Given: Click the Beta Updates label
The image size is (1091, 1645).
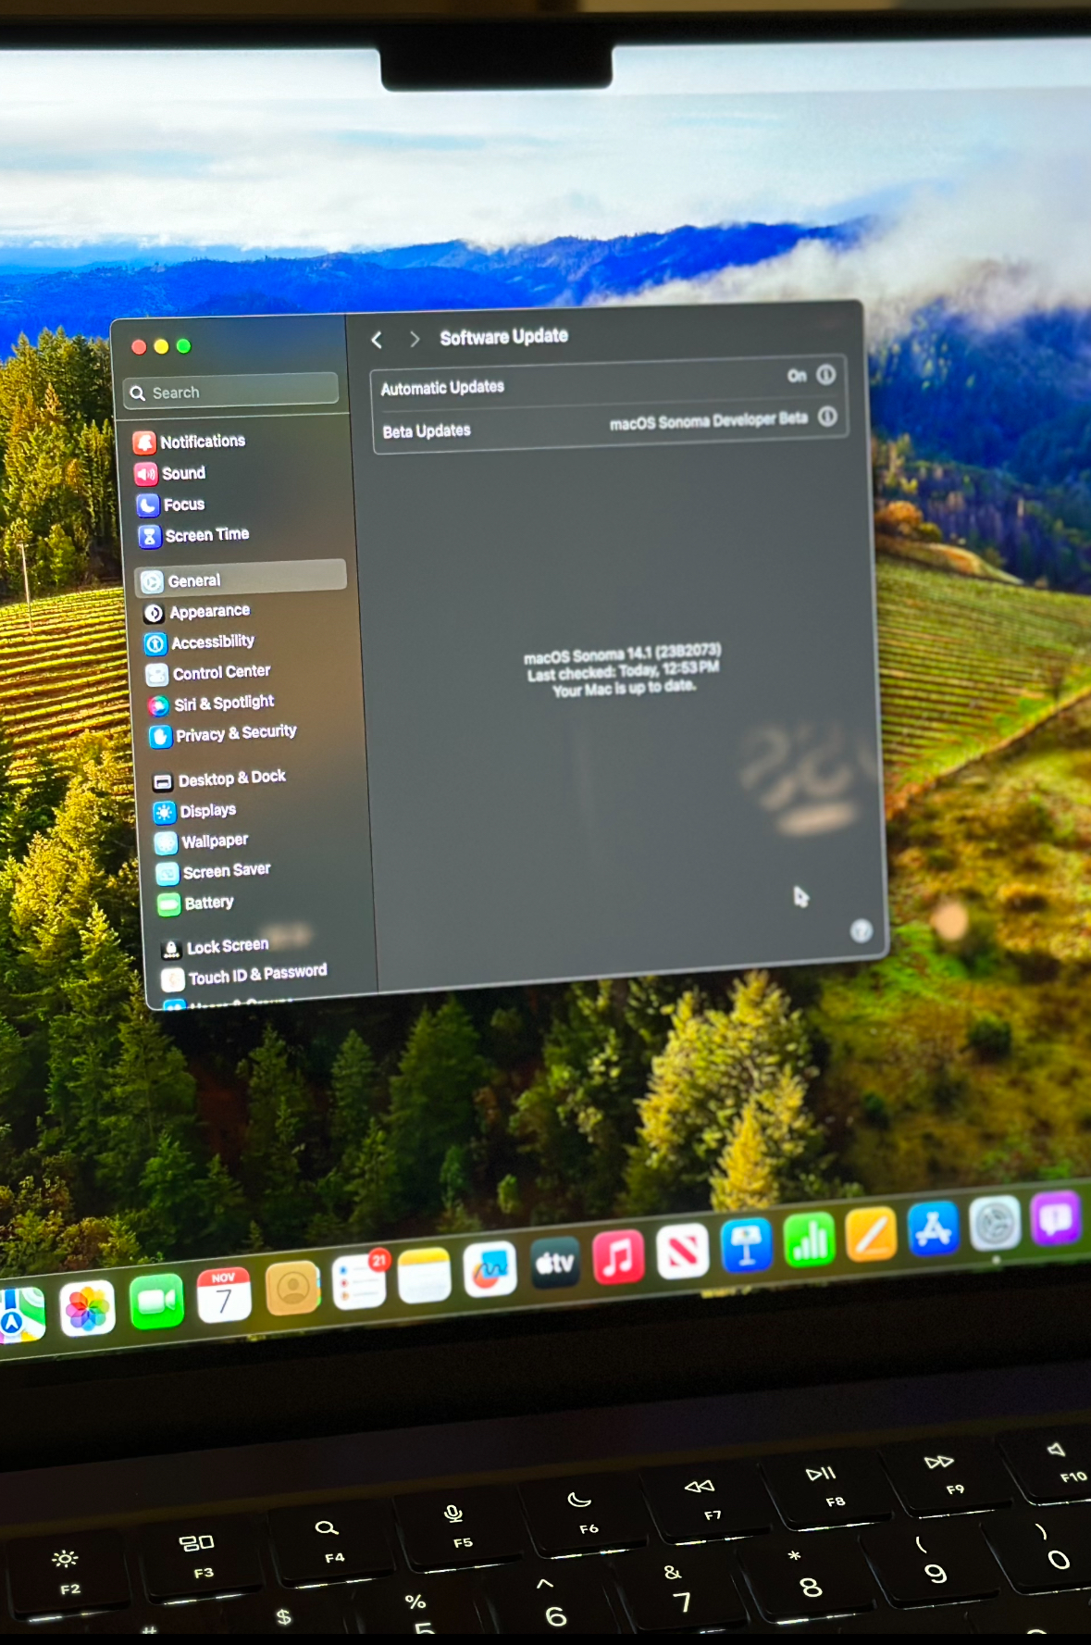Looking at the screenshot, I should (x=427, y=430).
